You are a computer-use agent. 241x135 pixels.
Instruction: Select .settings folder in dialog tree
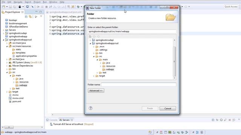click(103, 50)
